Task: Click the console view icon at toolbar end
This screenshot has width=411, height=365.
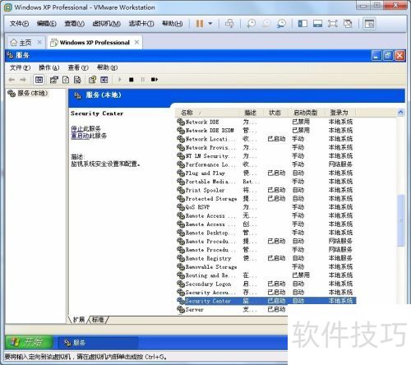Action: 369,24
